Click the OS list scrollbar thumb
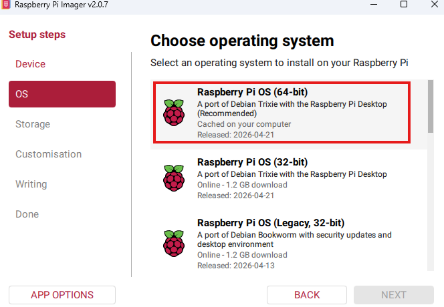 pos(431,106)
